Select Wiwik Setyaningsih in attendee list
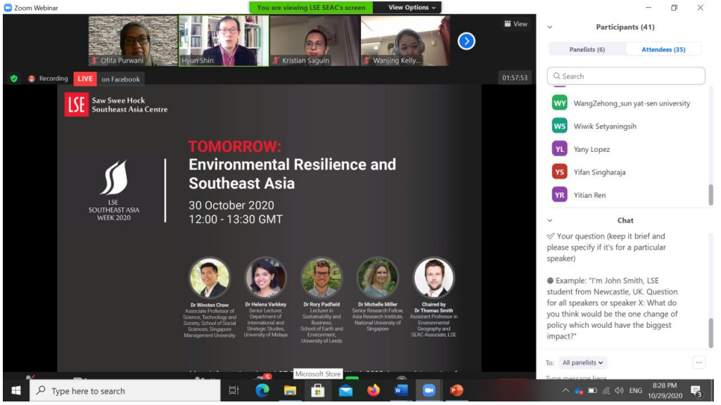The height and width of the screenshot is (405, 721). [627, 126]
